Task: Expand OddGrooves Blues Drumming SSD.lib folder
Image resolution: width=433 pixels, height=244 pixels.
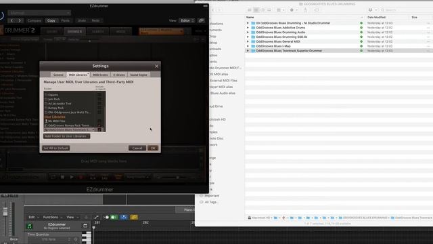Action: (248, 37)
